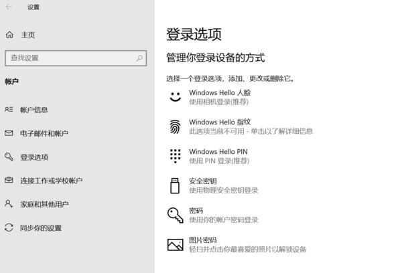Click 轻扫并点击你最喜爱的照片以解锁设备 text
This screenshot has width=402, height=273.
pyautogui.click(x=248, y=249)
